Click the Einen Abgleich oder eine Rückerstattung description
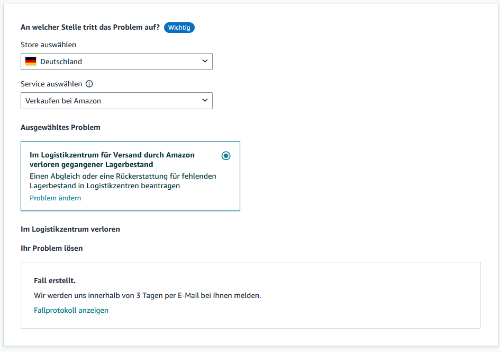 (123, 181)
